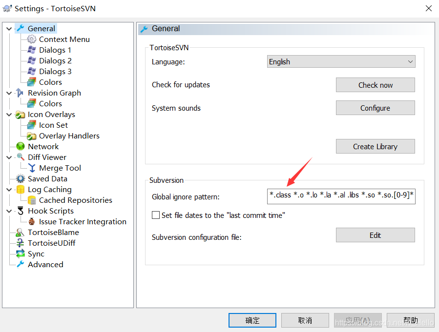Click the Create Library button

coord(375,146)
